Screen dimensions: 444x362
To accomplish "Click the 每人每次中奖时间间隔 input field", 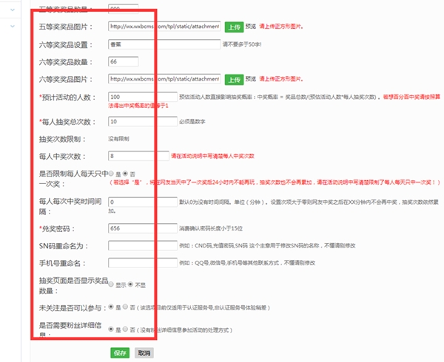I will tap(143, 202).
